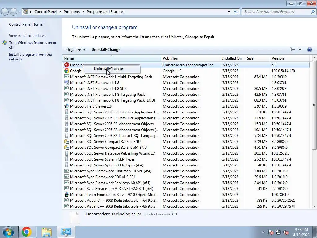This screenshot has height=238, width=317.
Task: Click the icon for .NET Framework 4 Multi-Targeting Pack
Action: click(x=67, y=77)
